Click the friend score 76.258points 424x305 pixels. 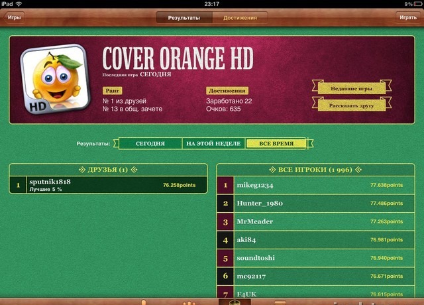click(x=179, y=185)
